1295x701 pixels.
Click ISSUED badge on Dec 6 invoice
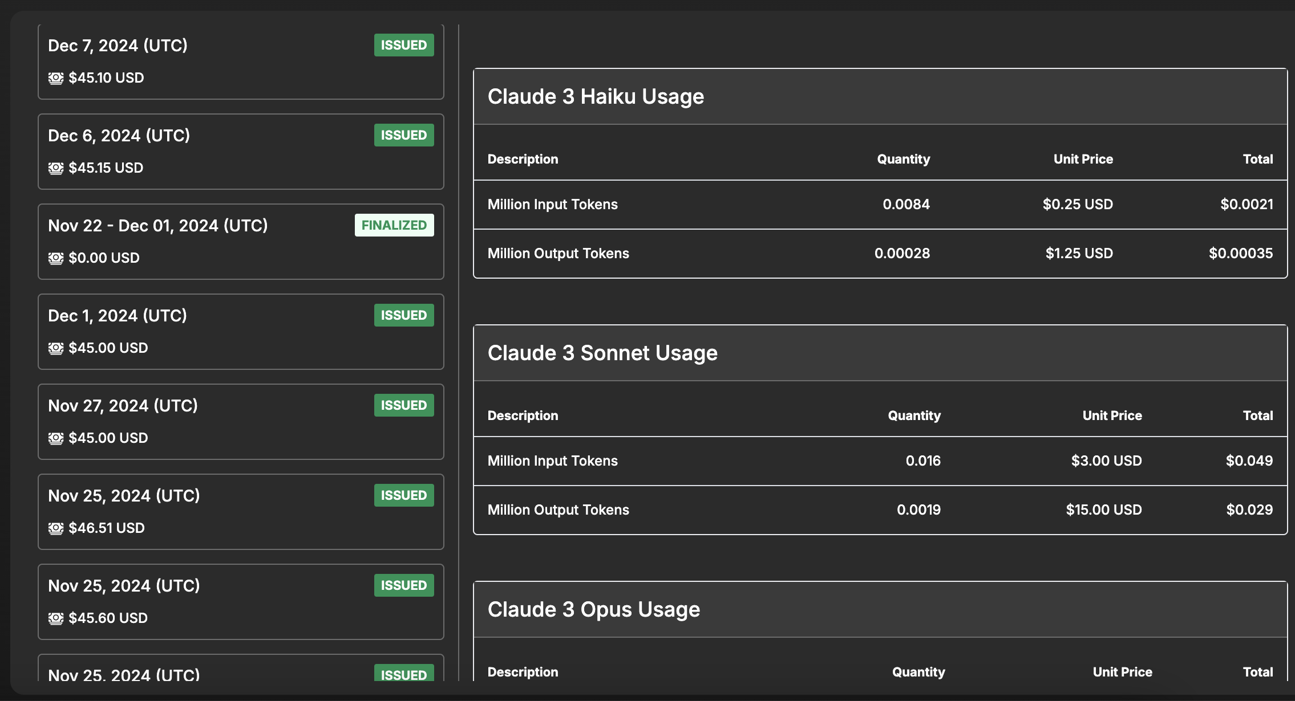pos(404,135)
